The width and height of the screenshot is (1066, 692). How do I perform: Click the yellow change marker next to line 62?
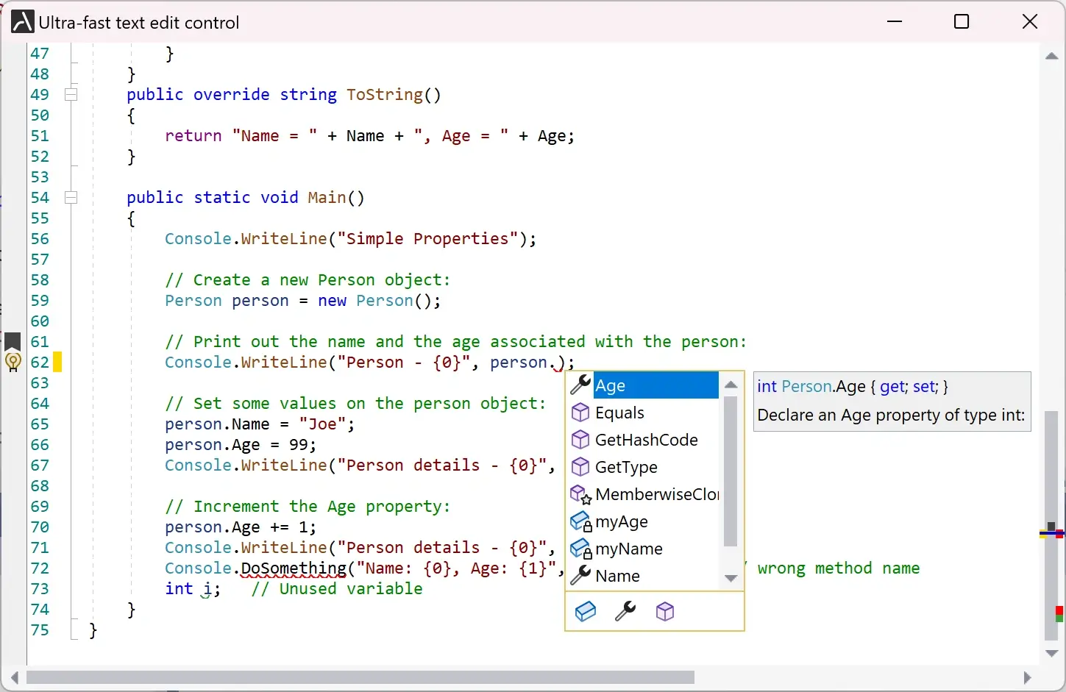pos(56,362)
